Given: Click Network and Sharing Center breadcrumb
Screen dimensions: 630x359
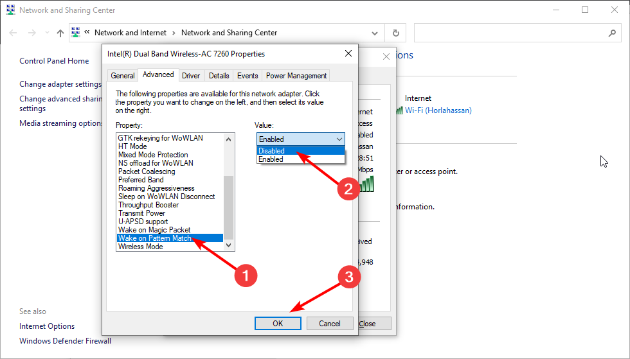Looking at the screenshot, I should 229,33.
